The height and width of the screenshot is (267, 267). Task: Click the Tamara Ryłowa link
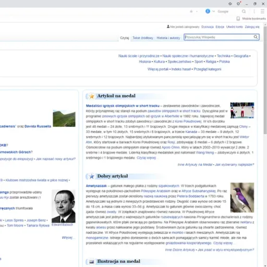coord(38,225)
